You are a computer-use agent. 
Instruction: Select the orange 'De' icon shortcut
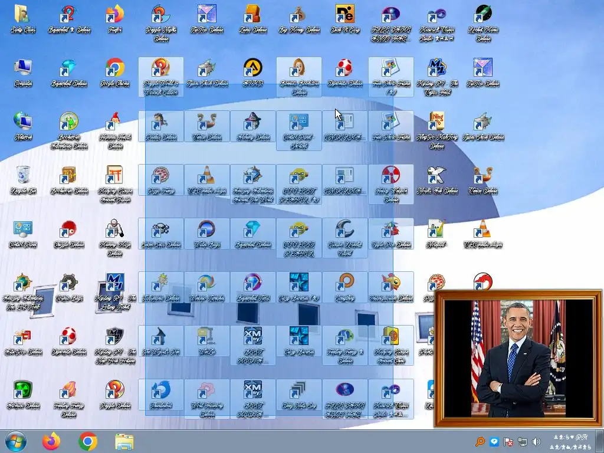click(344, 19)
